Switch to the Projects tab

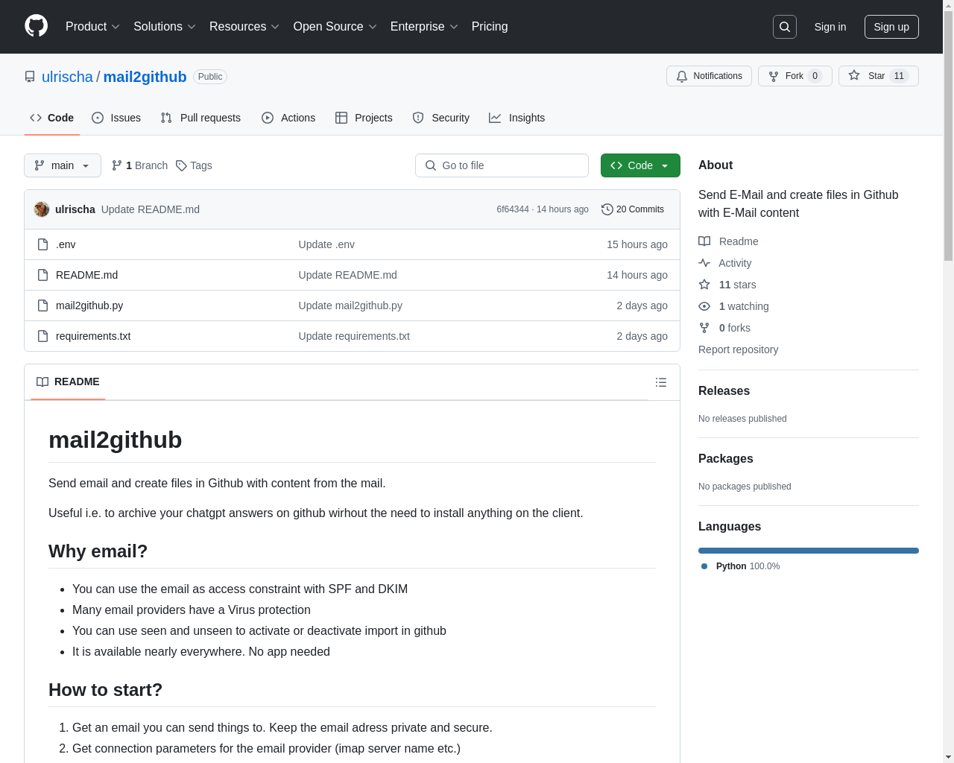click(364, 118)
